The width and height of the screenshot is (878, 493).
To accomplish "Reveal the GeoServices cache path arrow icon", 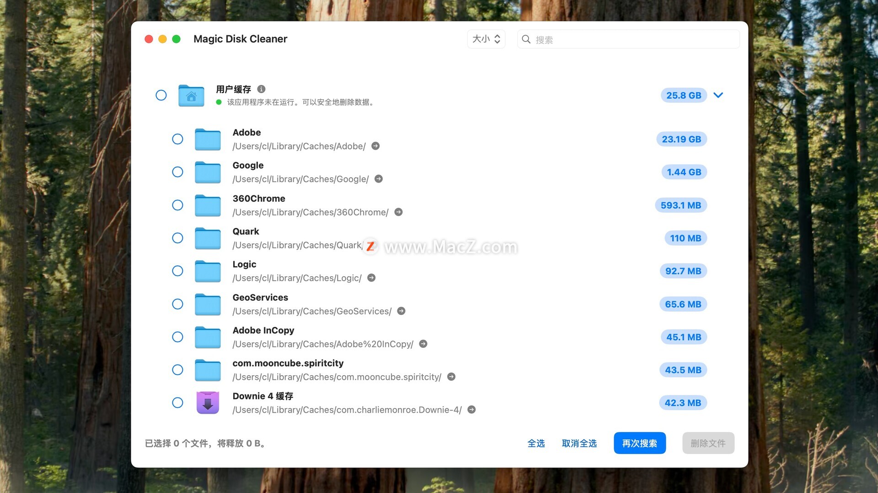I will (x=401, y=311).
